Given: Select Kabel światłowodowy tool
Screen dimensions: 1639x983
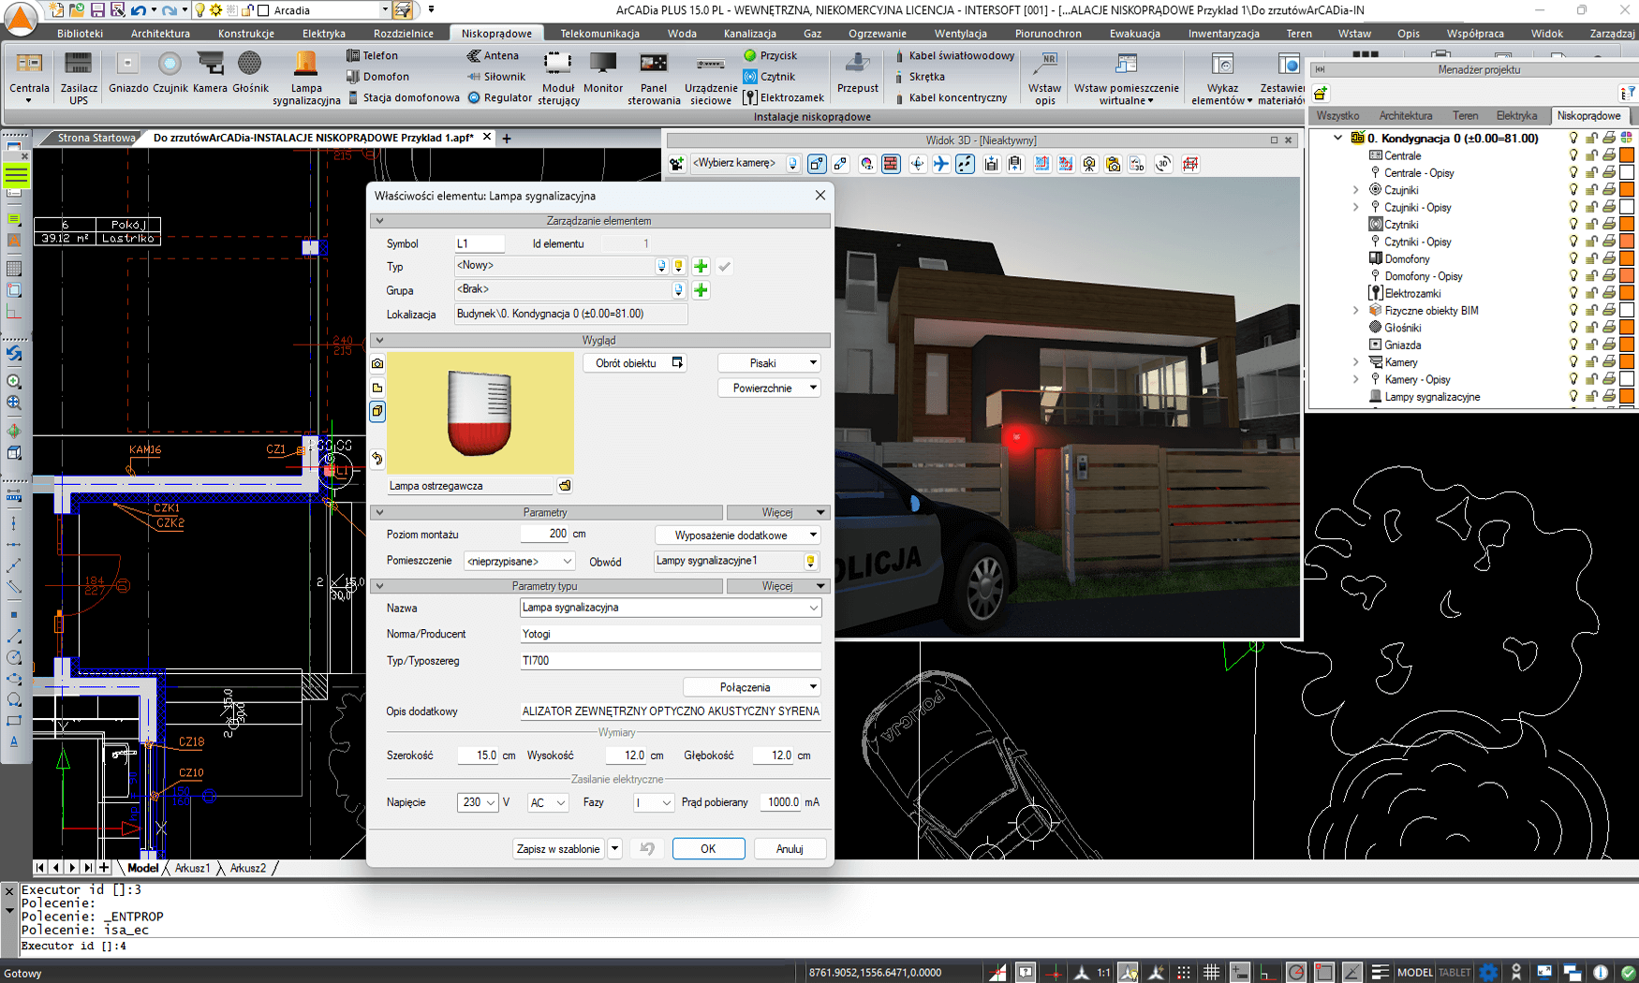Looking at the screenshot, I should pos(954,55).
